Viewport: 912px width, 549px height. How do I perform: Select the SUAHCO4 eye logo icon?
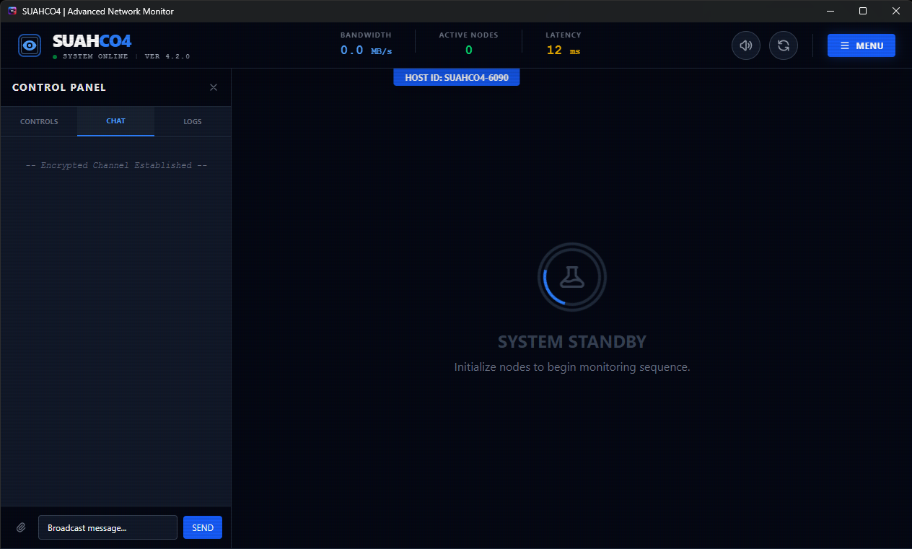click(29, 45)
